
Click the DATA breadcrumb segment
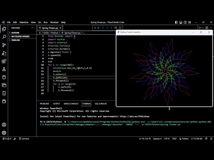[46, 33]
